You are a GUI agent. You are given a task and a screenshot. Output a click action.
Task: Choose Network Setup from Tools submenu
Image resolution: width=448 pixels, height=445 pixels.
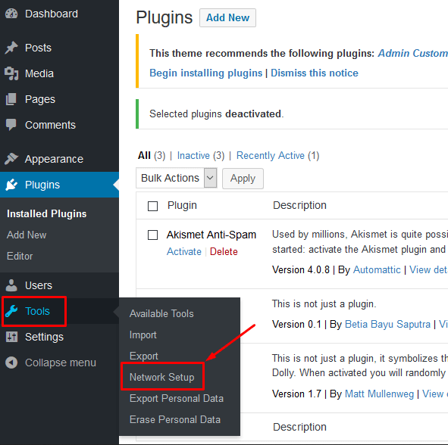coord(162,377)
